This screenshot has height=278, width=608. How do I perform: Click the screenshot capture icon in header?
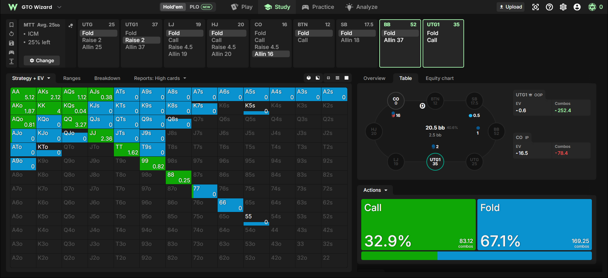tap(535, 7)
